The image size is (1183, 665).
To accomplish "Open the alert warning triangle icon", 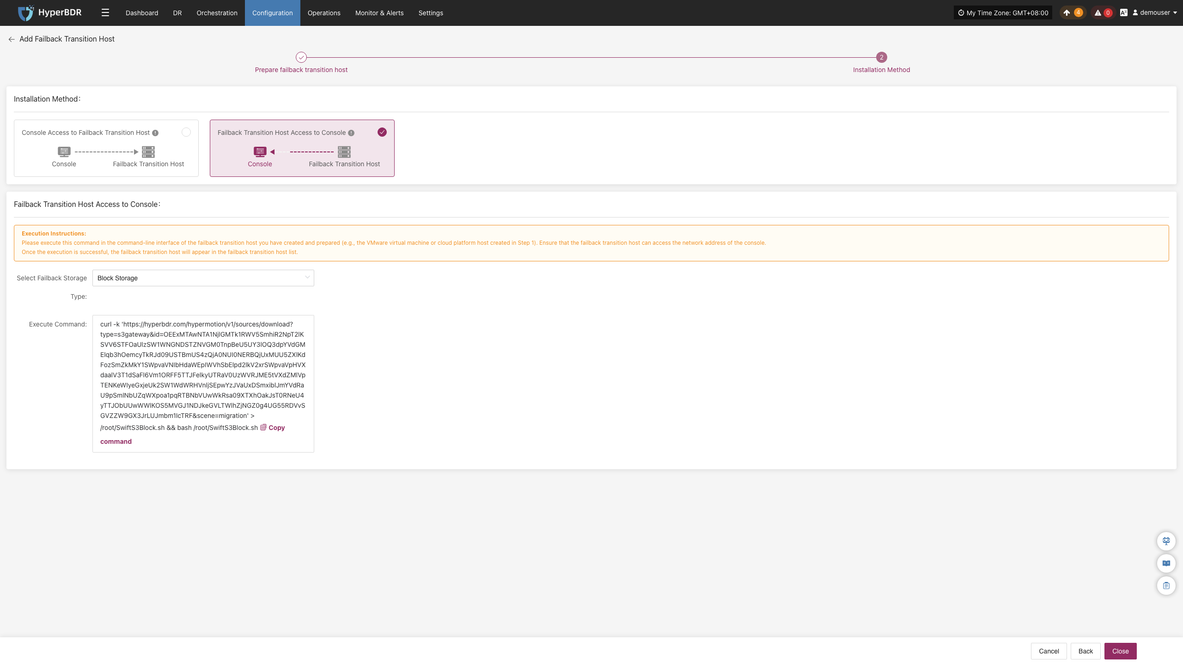I will (x=1098, y=13).
